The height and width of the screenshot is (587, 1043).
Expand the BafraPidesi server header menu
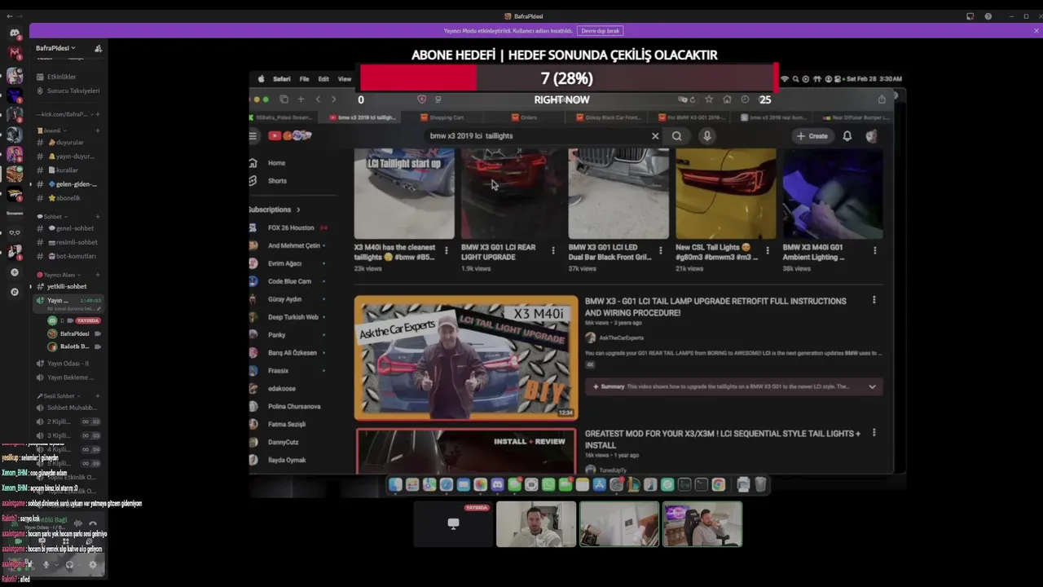[x=55, y=48]
